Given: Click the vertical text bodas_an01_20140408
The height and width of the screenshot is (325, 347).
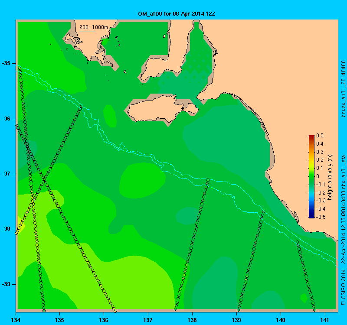Looking at the screenshot, I should point(344,89).
